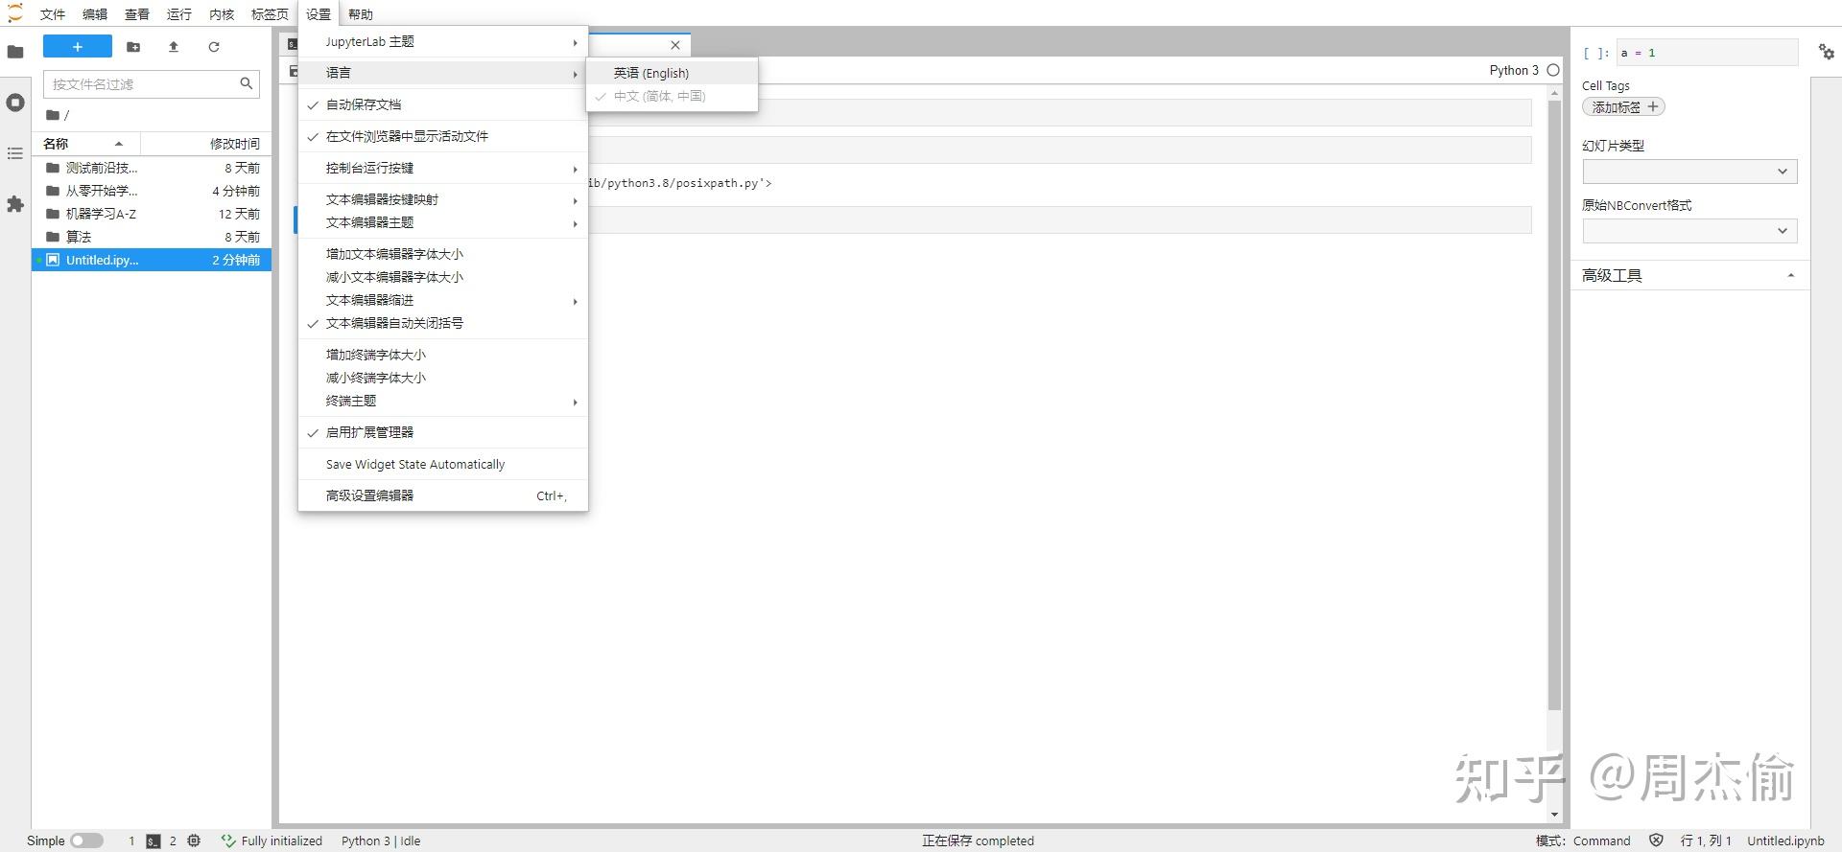This screenshot has width=1842, height=852.
Task: Click the kernel count gear icon in status bar
Action: point(194,840)
